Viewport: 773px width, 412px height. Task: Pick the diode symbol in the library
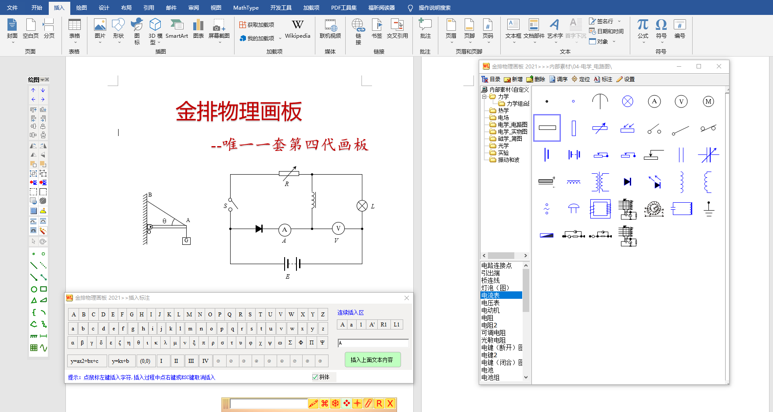tap(628, 182)
